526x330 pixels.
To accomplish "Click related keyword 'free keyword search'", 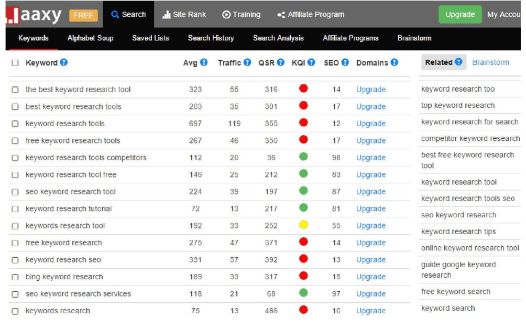I will (456, 292).
